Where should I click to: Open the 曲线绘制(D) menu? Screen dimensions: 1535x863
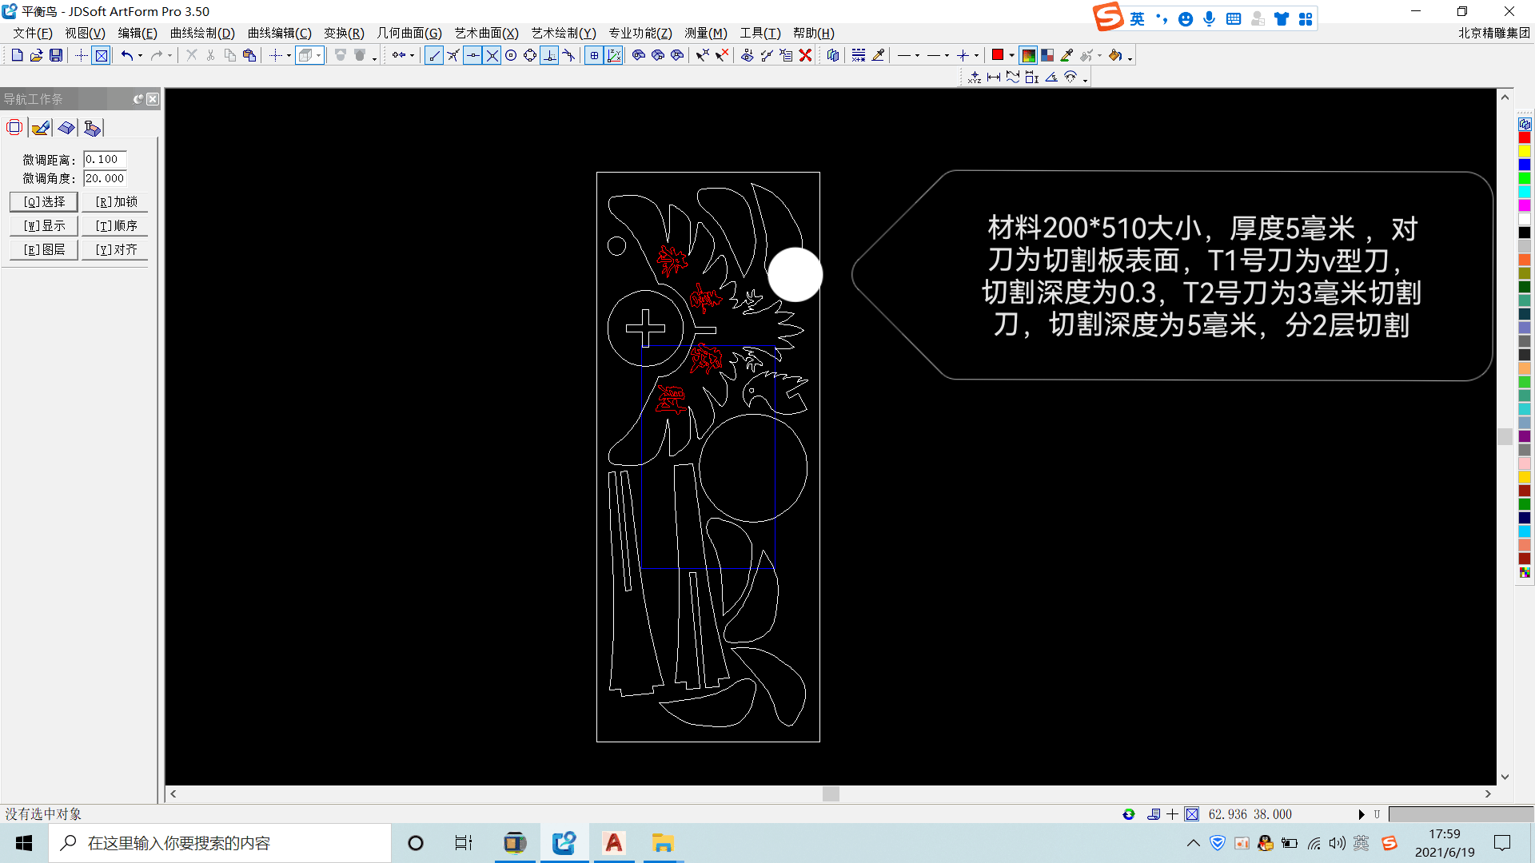tap(202, 33)
